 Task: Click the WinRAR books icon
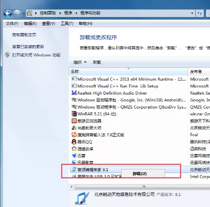point(74,114)
